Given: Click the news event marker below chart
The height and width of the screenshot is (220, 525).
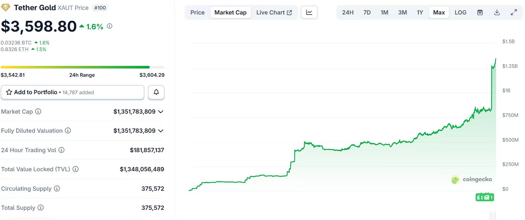Looking at the screenshot, I should pyautogui.click(x=485, y=197).
